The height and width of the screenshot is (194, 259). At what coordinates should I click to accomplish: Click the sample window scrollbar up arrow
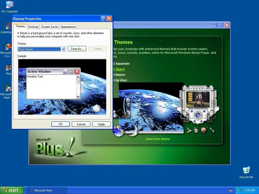click(x=78, y=77)
